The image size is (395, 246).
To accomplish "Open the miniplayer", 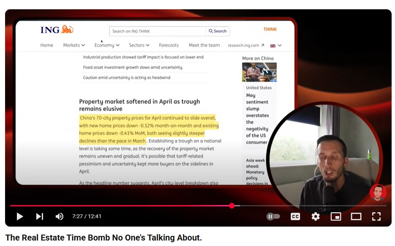I will [336, 216].
